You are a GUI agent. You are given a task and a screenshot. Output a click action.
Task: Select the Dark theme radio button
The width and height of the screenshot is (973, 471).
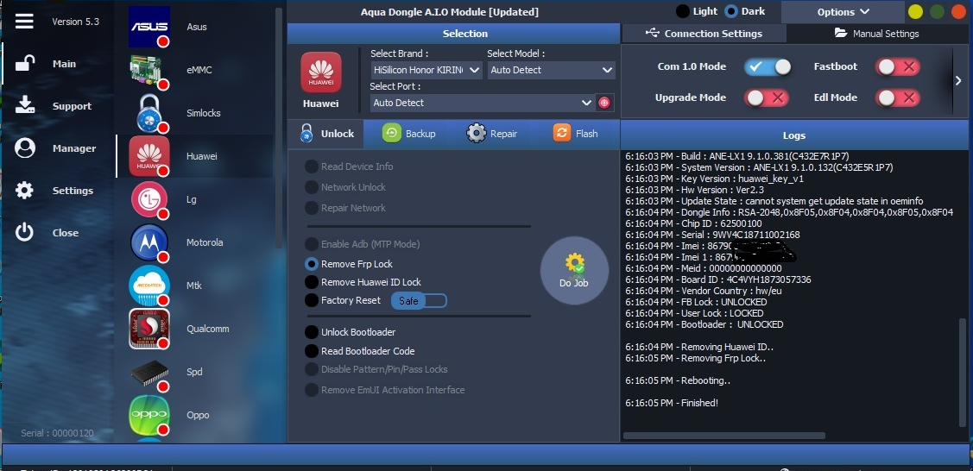tap(731, 11)
